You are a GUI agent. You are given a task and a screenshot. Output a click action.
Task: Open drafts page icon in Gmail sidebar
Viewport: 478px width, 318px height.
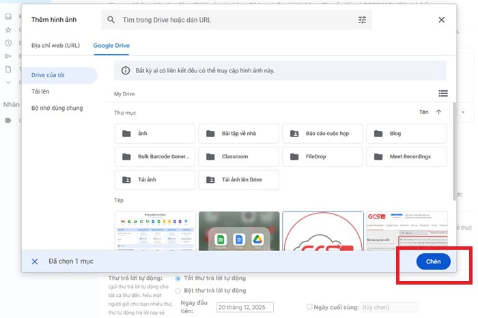pos(8,69)
